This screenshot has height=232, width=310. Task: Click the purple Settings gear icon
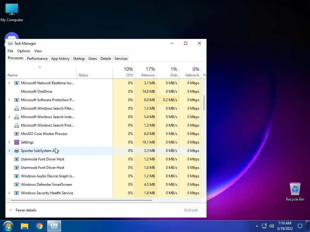coord(17,142)
